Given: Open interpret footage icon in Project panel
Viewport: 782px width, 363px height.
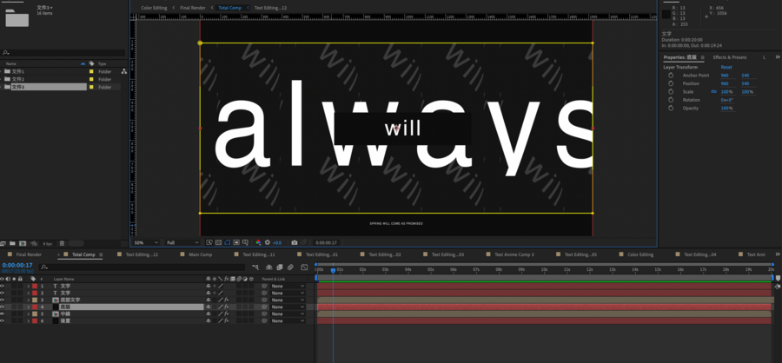Looking at the screenshot, I should (x=3, y=243).
